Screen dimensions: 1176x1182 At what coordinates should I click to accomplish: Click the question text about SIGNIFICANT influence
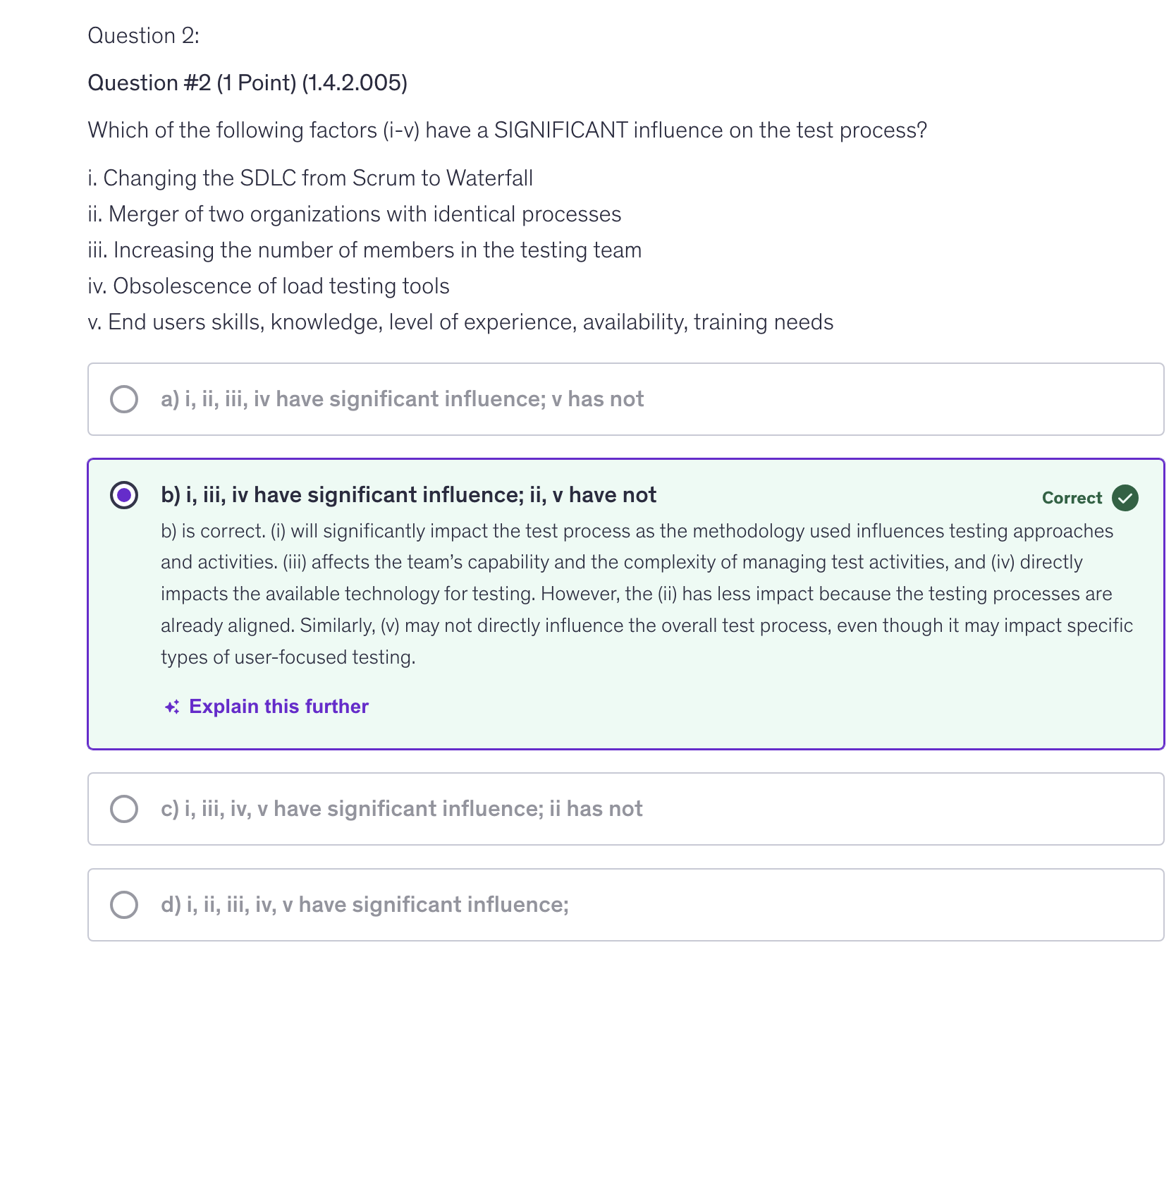point(507,130)
